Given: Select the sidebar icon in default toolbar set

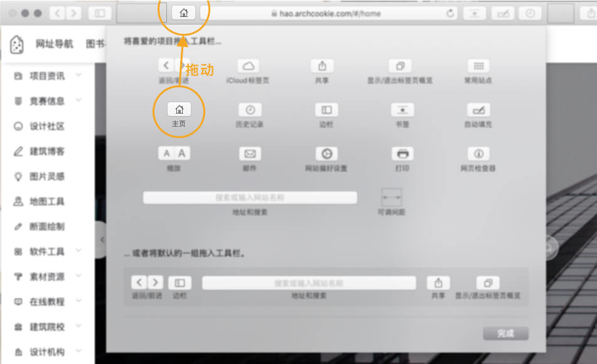Looking at the screenshot, I should (180, 283).
